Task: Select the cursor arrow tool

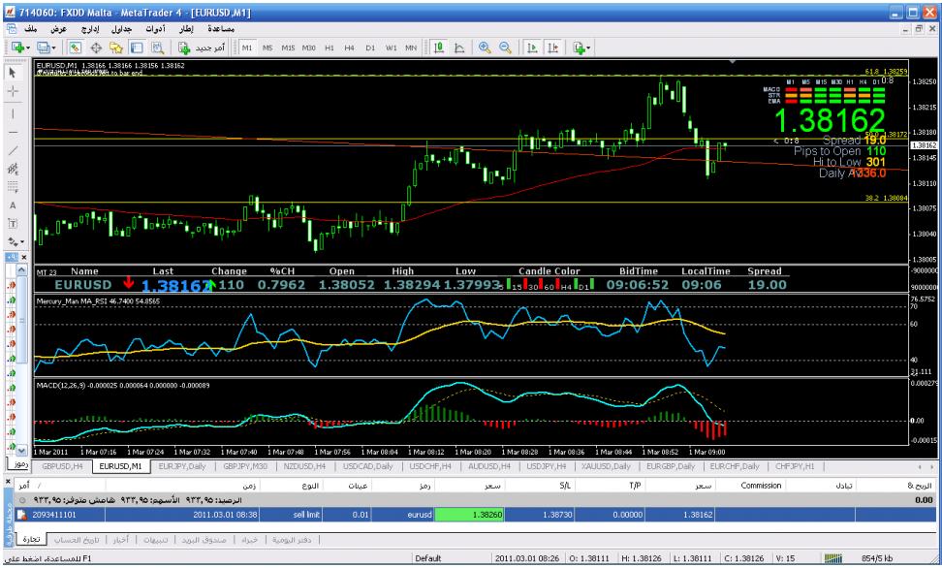Action: click(14, 71)
